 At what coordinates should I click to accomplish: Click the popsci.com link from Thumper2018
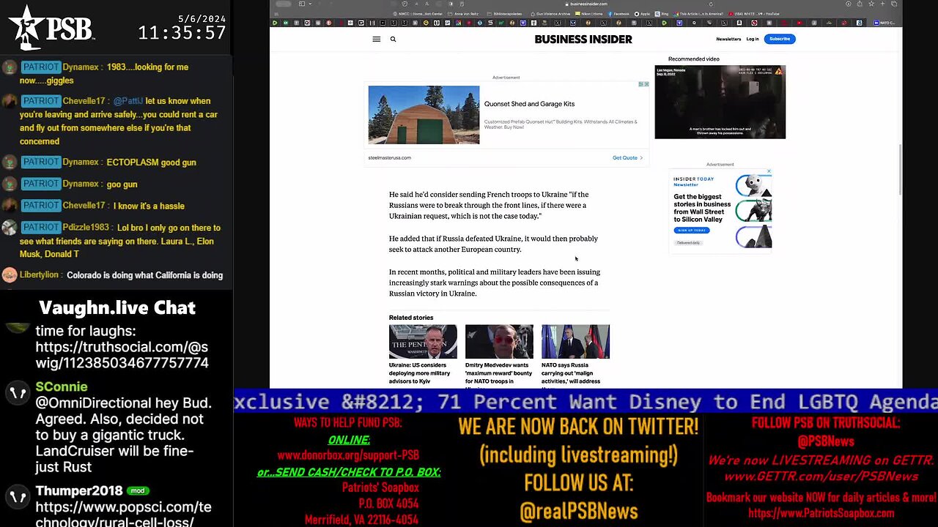(123, 515)
